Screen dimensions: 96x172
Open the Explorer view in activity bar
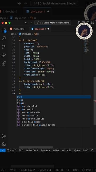coord(4,30)
